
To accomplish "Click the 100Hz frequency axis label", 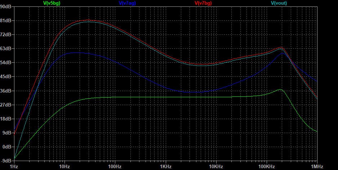I will pos(115,166).
